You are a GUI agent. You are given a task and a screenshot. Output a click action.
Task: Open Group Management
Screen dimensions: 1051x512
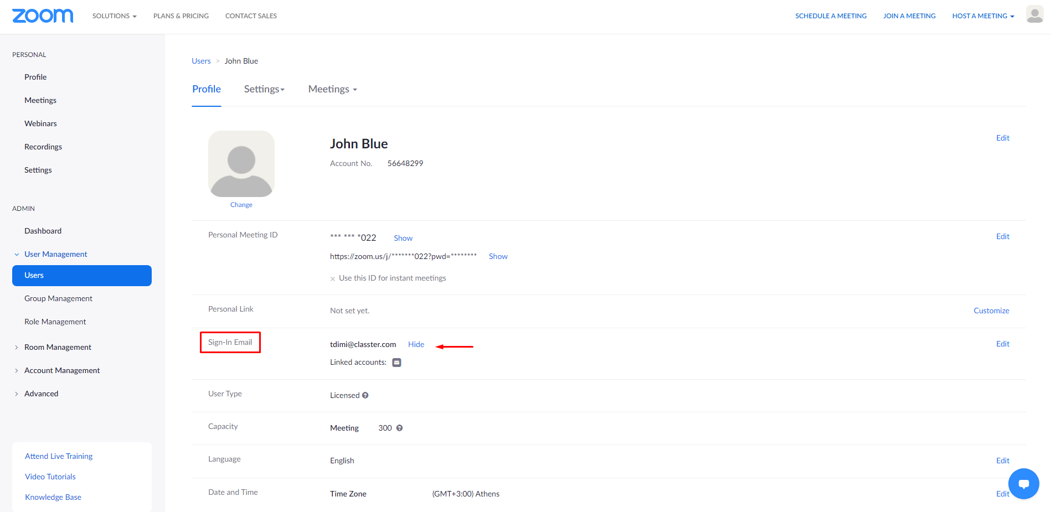point(58,298)
